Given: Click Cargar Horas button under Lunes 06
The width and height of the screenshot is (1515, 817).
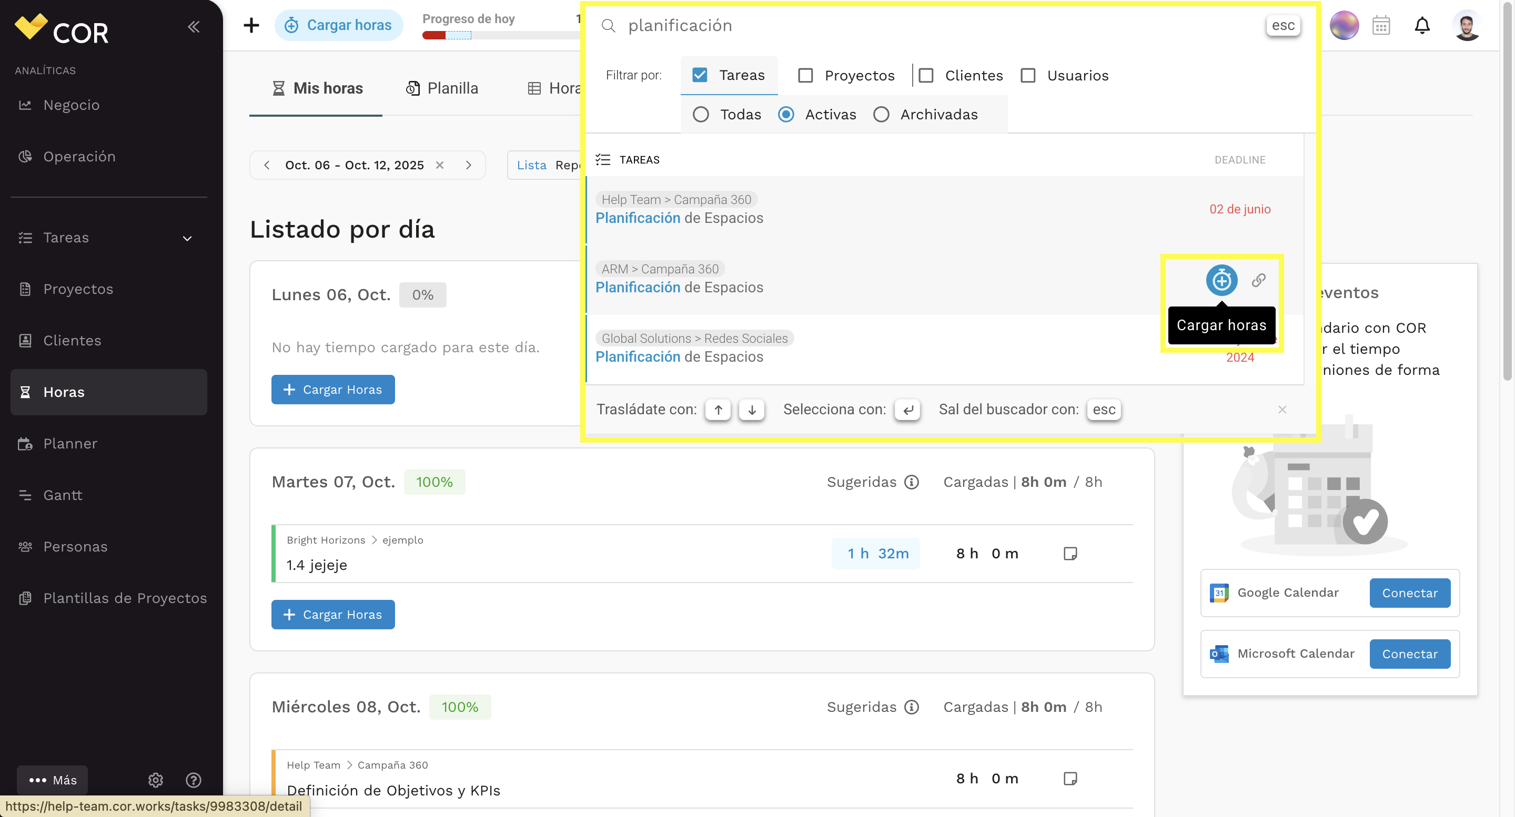Looking at the screenshot, I should 333,390.
